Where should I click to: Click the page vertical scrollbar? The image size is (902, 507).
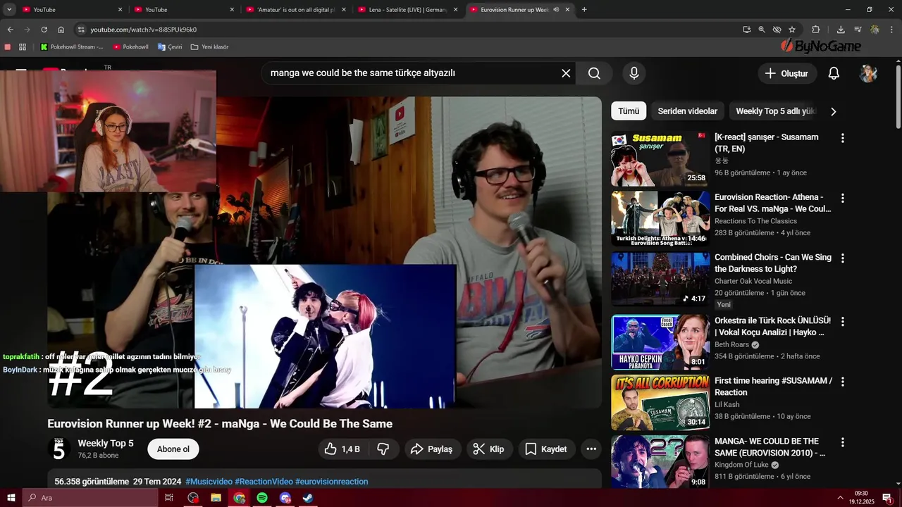(898, 96)
